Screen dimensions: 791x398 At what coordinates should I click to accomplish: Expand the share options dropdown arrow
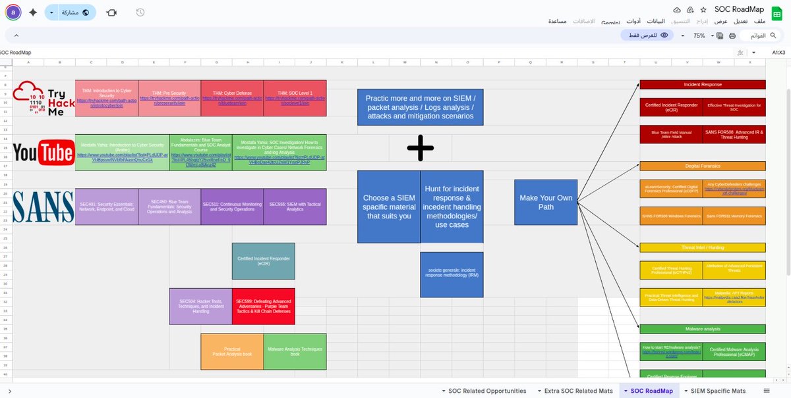(51, 12)
